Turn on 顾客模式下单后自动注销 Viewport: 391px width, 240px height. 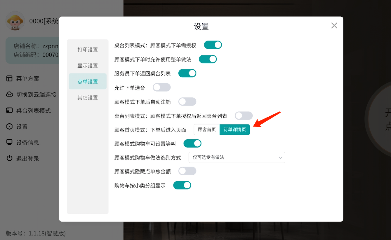point(187,101)
